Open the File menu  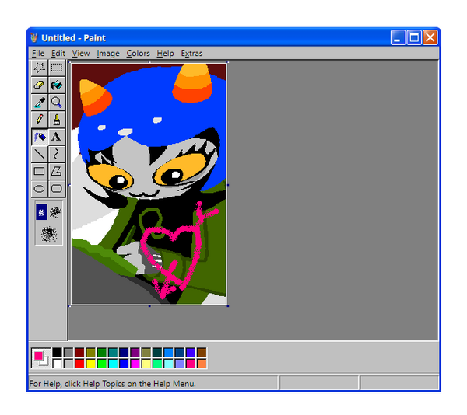click(x=38, y=54)
